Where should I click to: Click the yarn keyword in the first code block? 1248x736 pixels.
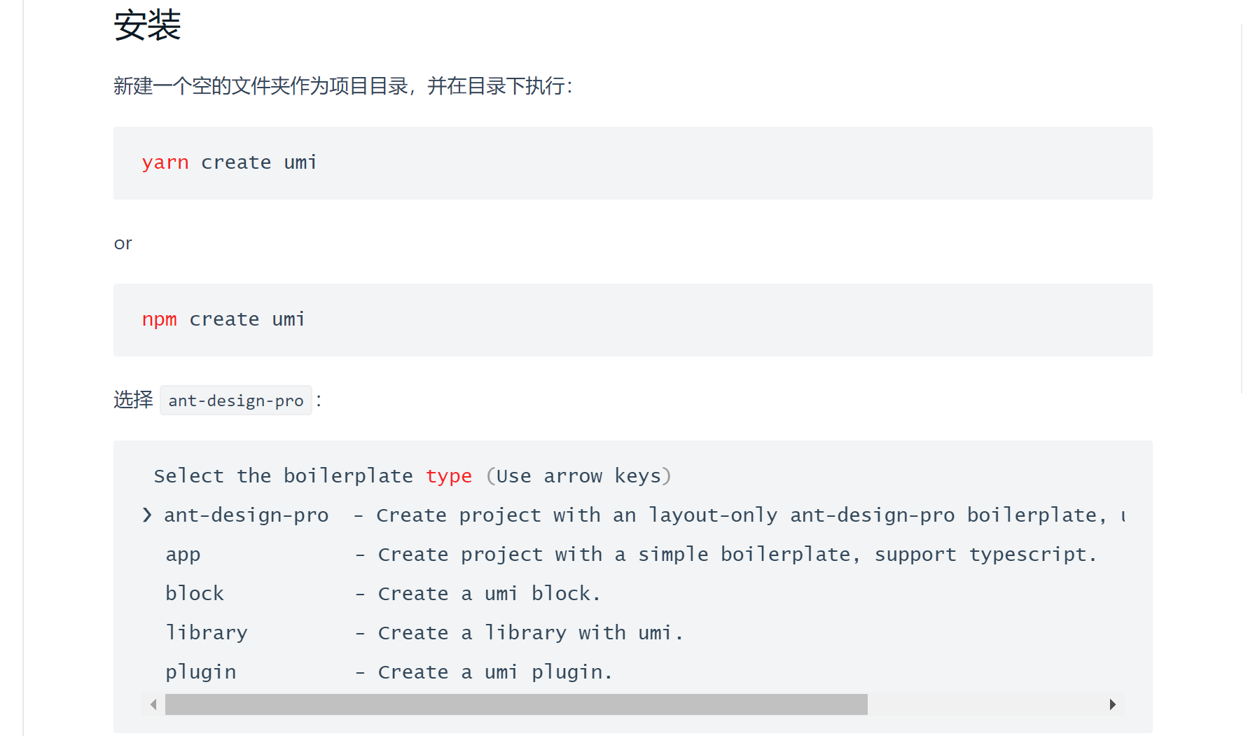pos(165,162)
